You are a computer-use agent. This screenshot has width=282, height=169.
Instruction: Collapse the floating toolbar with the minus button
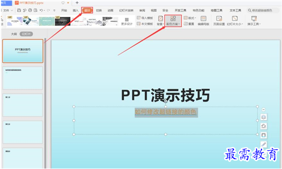263,110
